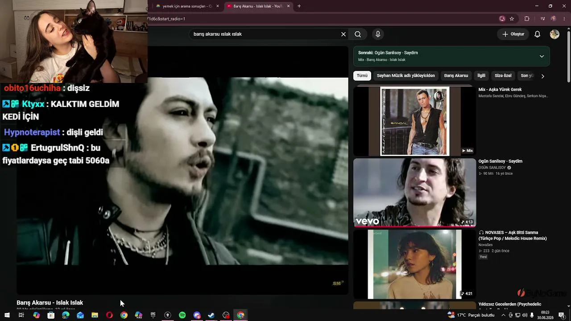Open Task View in the taskbar
Screen dimensions: 571x321
21,315
